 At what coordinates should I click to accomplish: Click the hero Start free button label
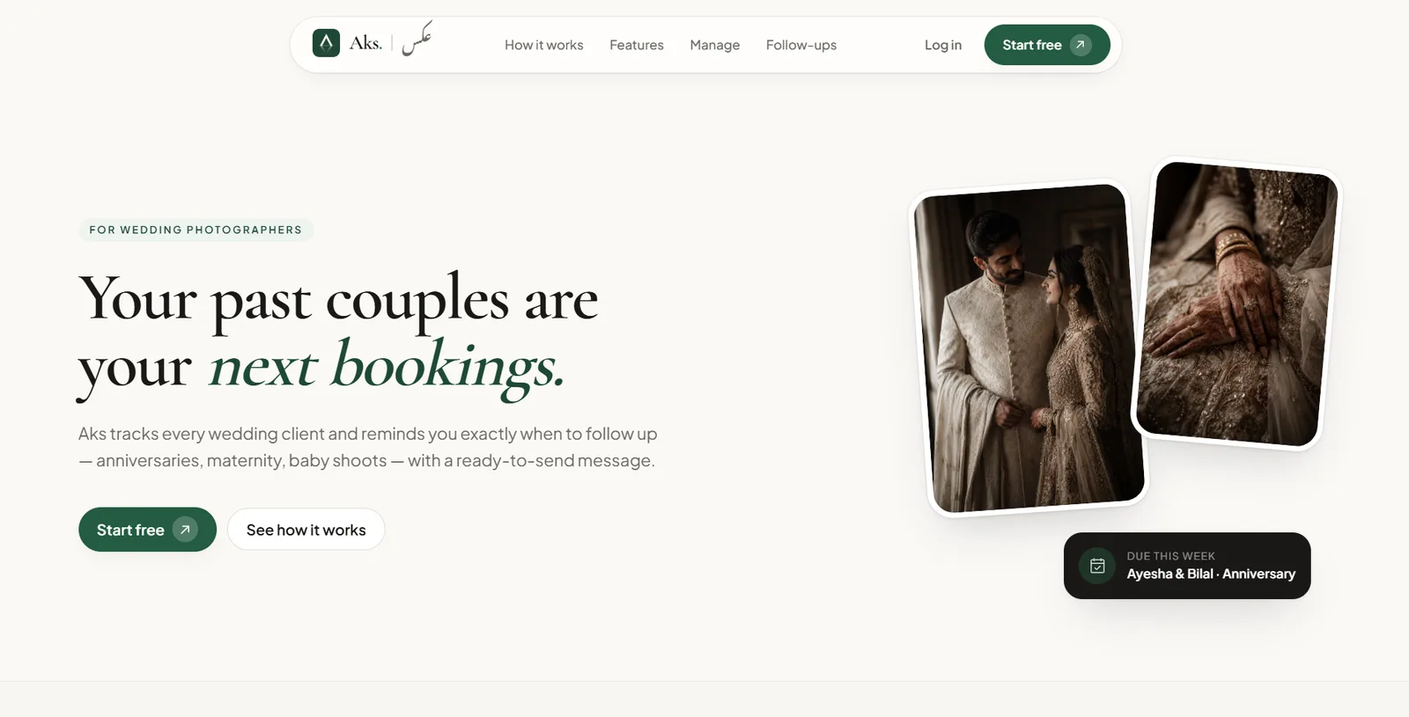pyautogui.click(x=130, y=530)
